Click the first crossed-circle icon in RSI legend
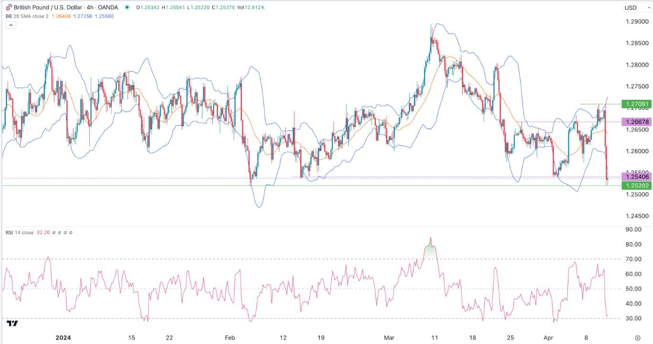 [x=54, y=233]
